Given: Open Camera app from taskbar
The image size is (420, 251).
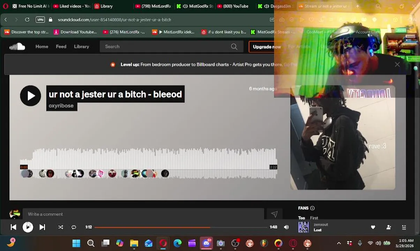Looking at the screenshot, I should point(220,243).
